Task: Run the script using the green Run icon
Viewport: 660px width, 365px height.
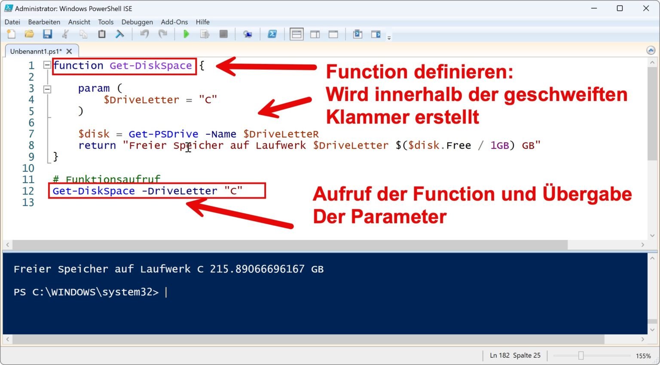Action: [x=186, y=34]
